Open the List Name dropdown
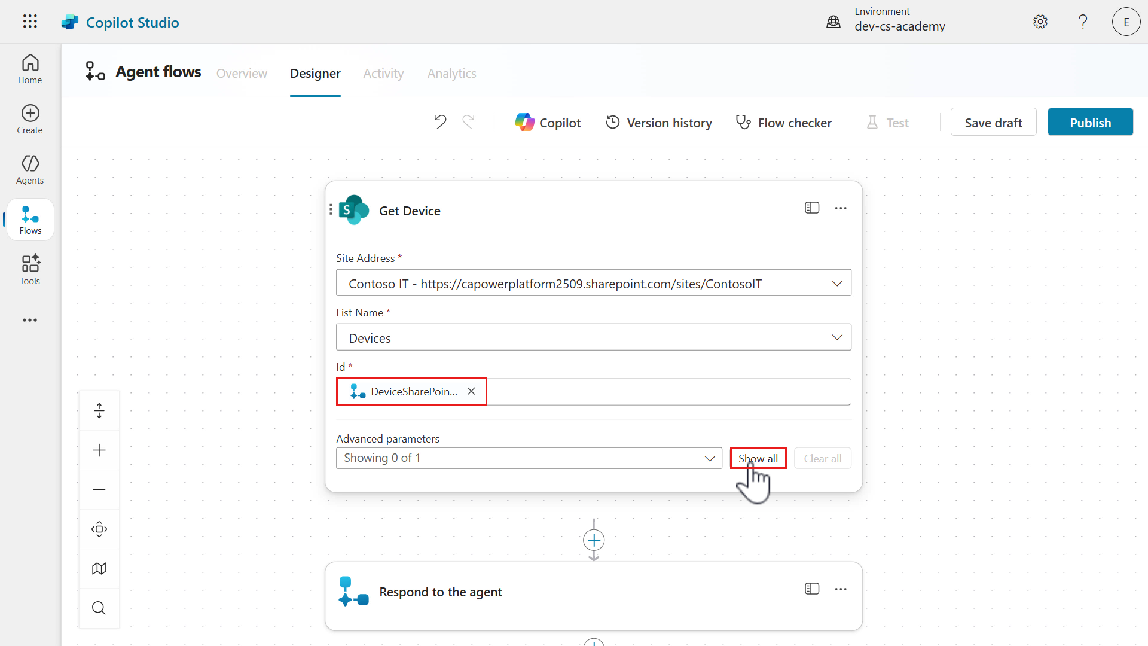Screen dimensions: 1148x646 [x=837, y=337]
